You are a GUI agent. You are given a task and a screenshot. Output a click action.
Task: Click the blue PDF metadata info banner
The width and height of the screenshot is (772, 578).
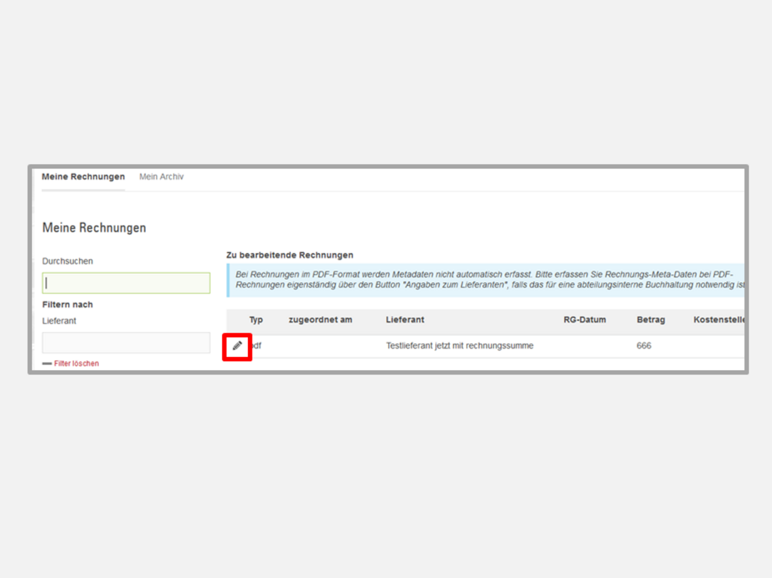pyautogui.click(x=484, y=280)
